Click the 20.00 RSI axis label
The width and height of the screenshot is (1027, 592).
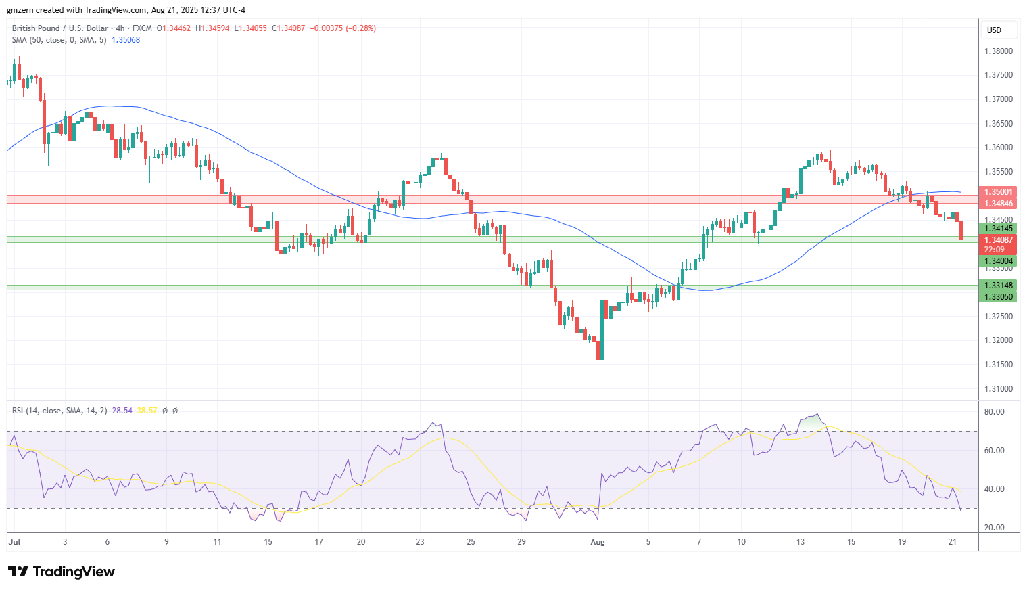[995, 528]
